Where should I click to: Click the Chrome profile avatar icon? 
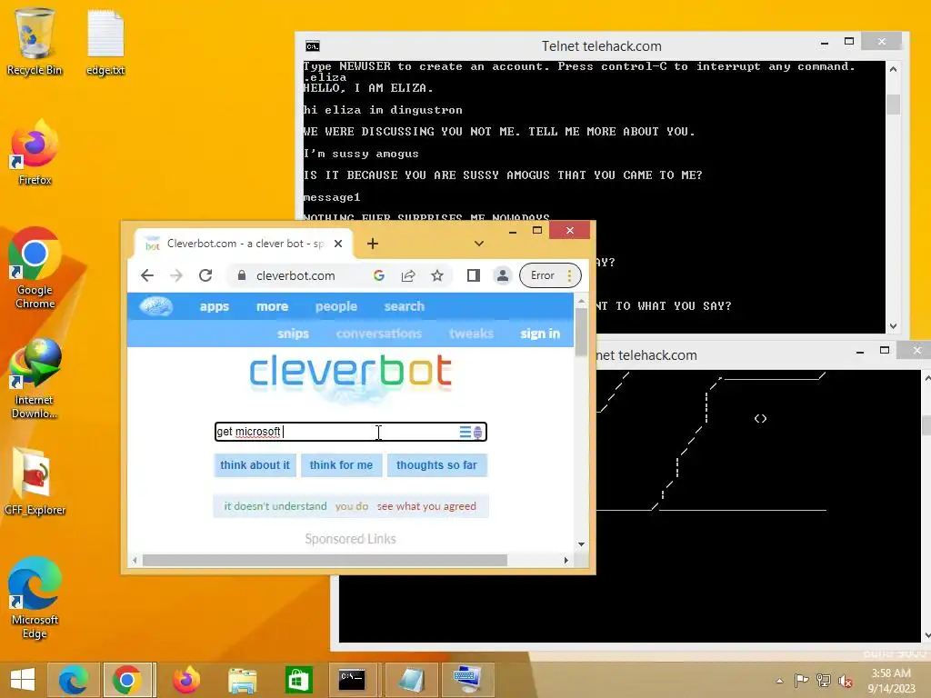502,275
